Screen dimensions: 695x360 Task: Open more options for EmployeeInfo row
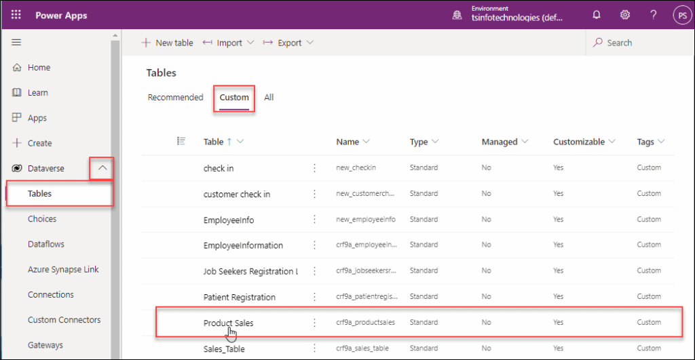click(x=315, y=220)
